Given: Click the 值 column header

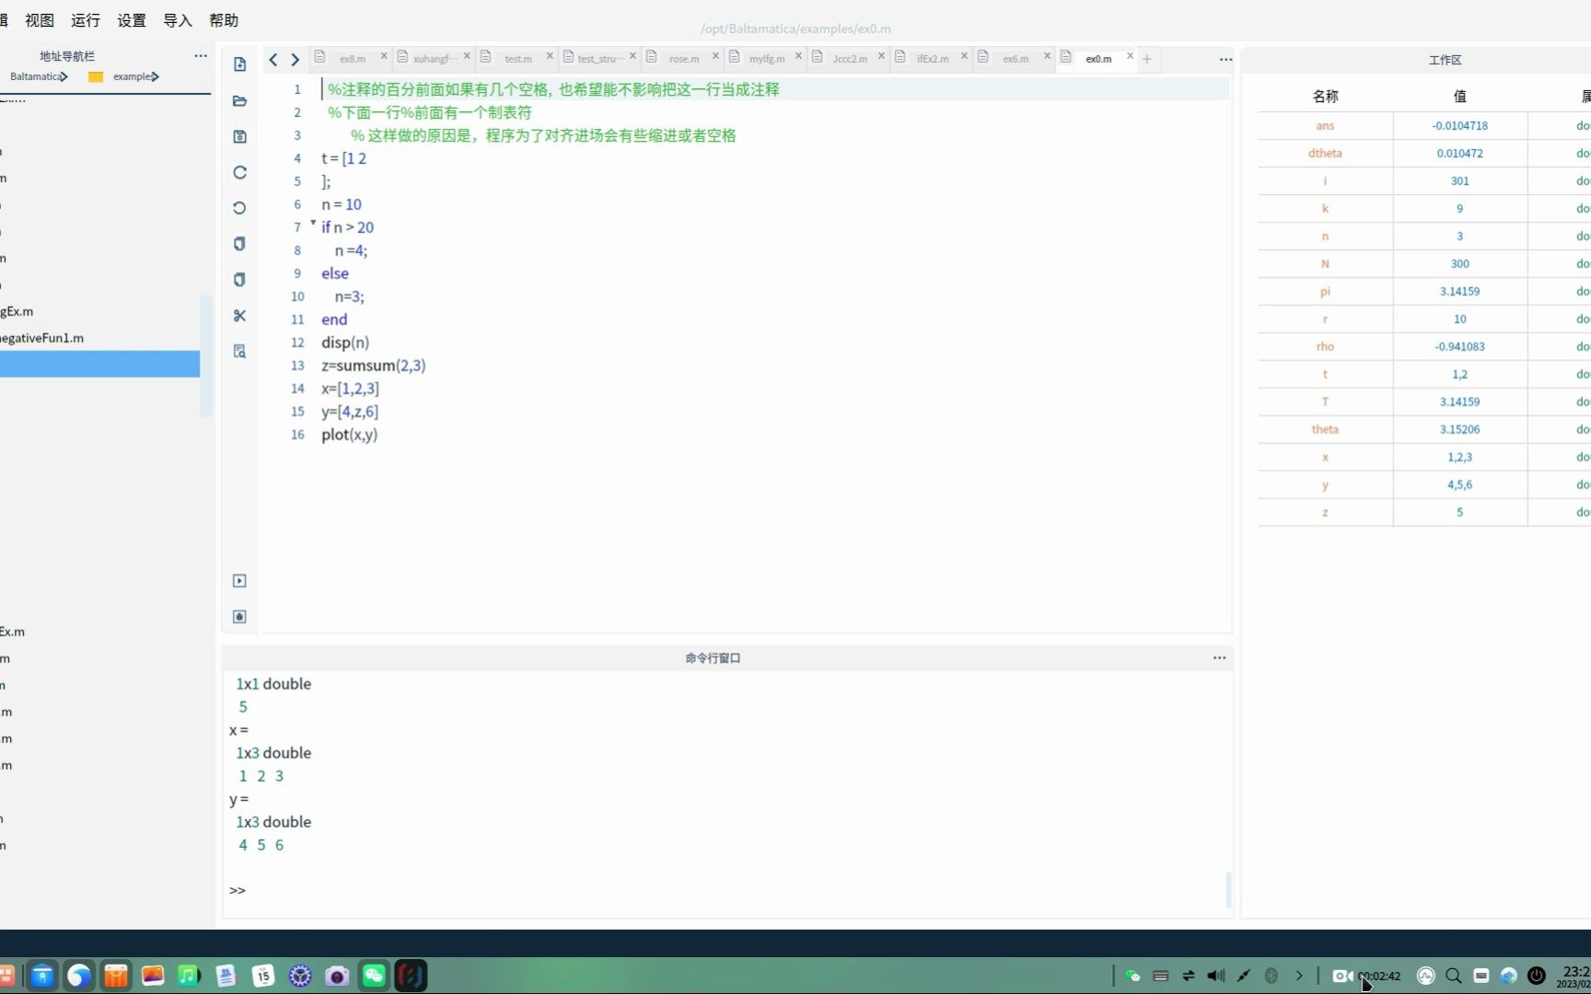Looking at the screenshot, I should (1459, 96).
